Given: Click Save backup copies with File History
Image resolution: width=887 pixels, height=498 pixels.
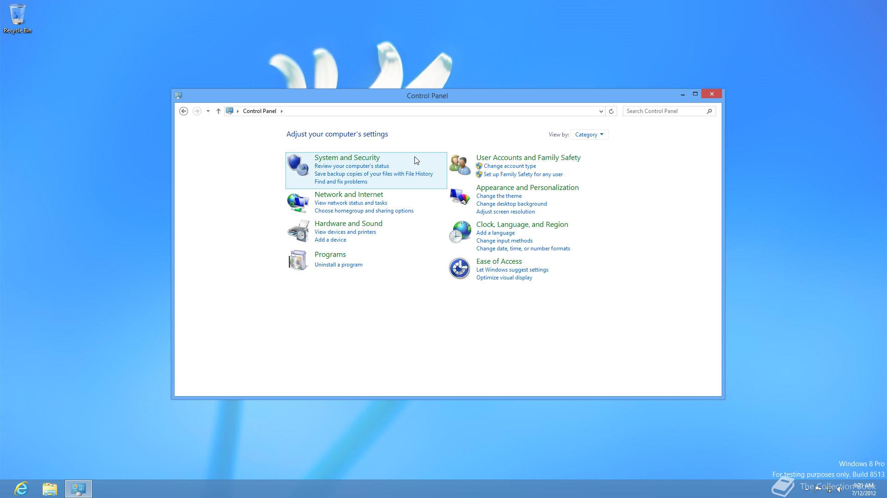Looking at the screenshot, I should (x=374, y=174).
